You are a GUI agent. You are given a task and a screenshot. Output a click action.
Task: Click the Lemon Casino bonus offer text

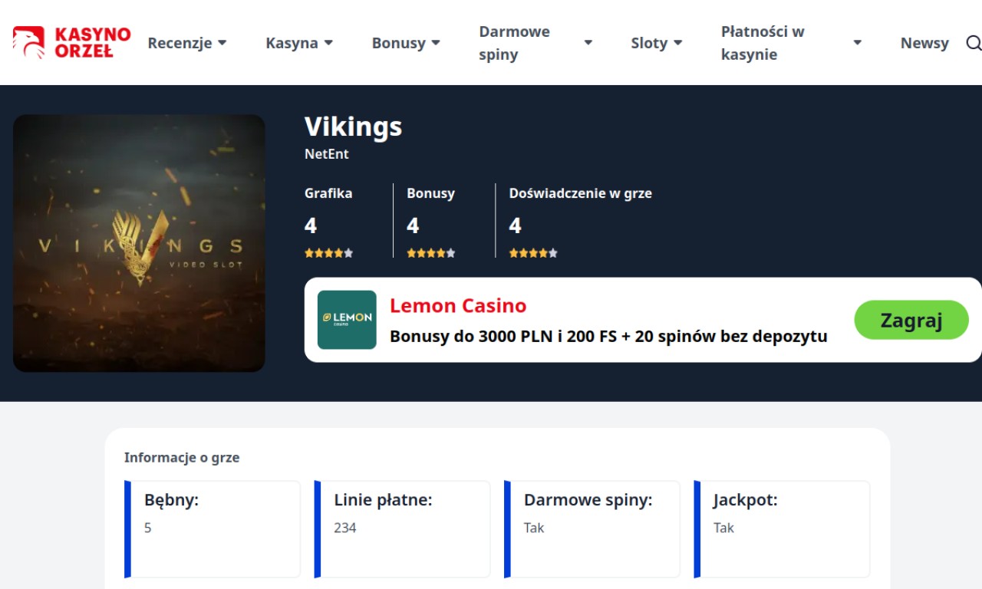pos(608,336)
